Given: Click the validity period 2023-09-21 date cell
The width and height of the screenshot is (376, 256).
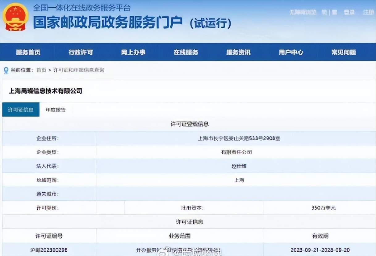Looking at the screenshot, I should tap(320, 250).
